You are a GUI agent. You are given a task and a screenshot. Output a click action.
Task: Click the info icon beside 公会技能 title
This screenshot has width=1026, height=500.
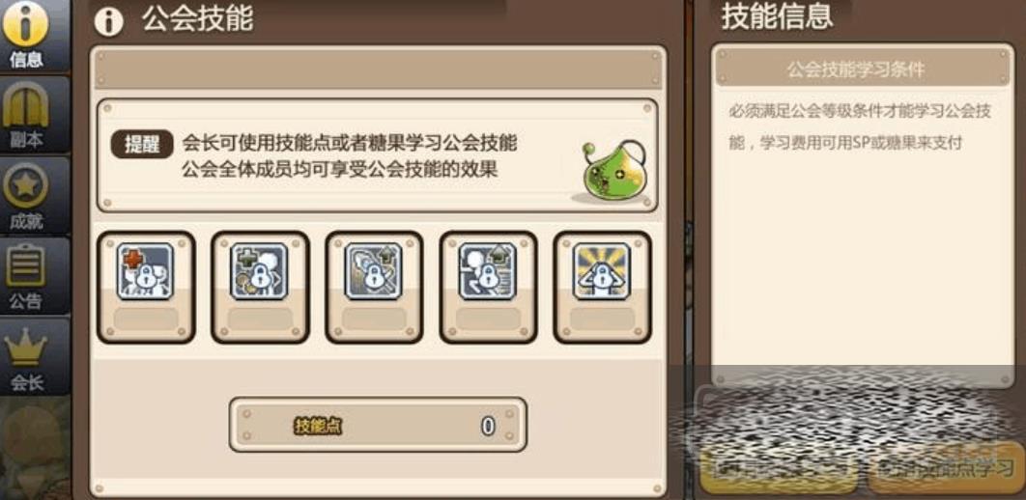pyautogui.click(x=108, y=21)
